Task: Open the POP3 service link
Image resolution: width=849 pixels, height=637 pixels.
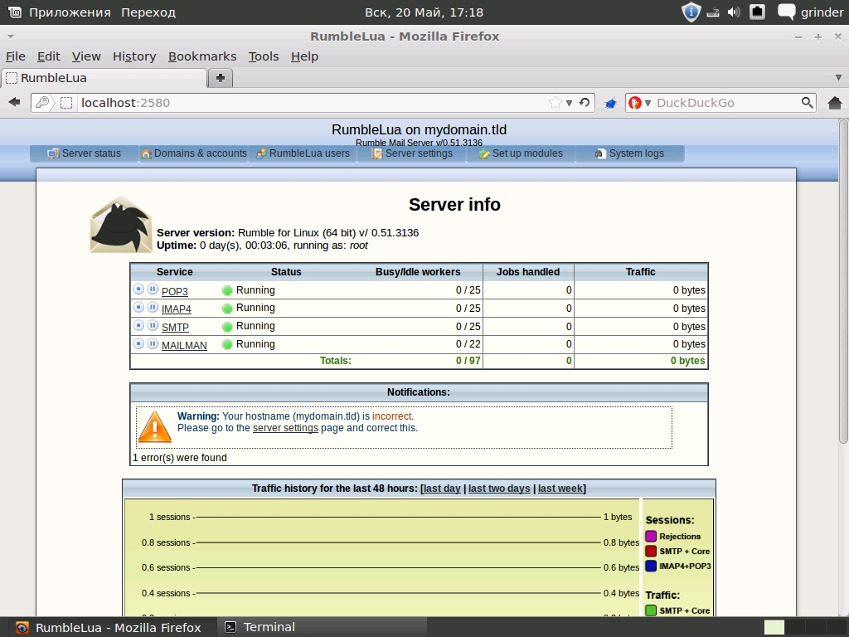Action: pyautogui.click(x=174, y=291)
